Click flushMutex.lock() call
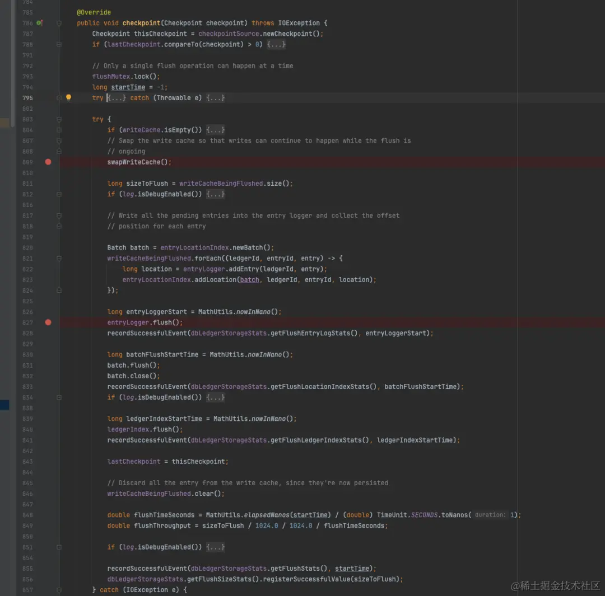This screenshot has width=605, height=596. (126, 77)
